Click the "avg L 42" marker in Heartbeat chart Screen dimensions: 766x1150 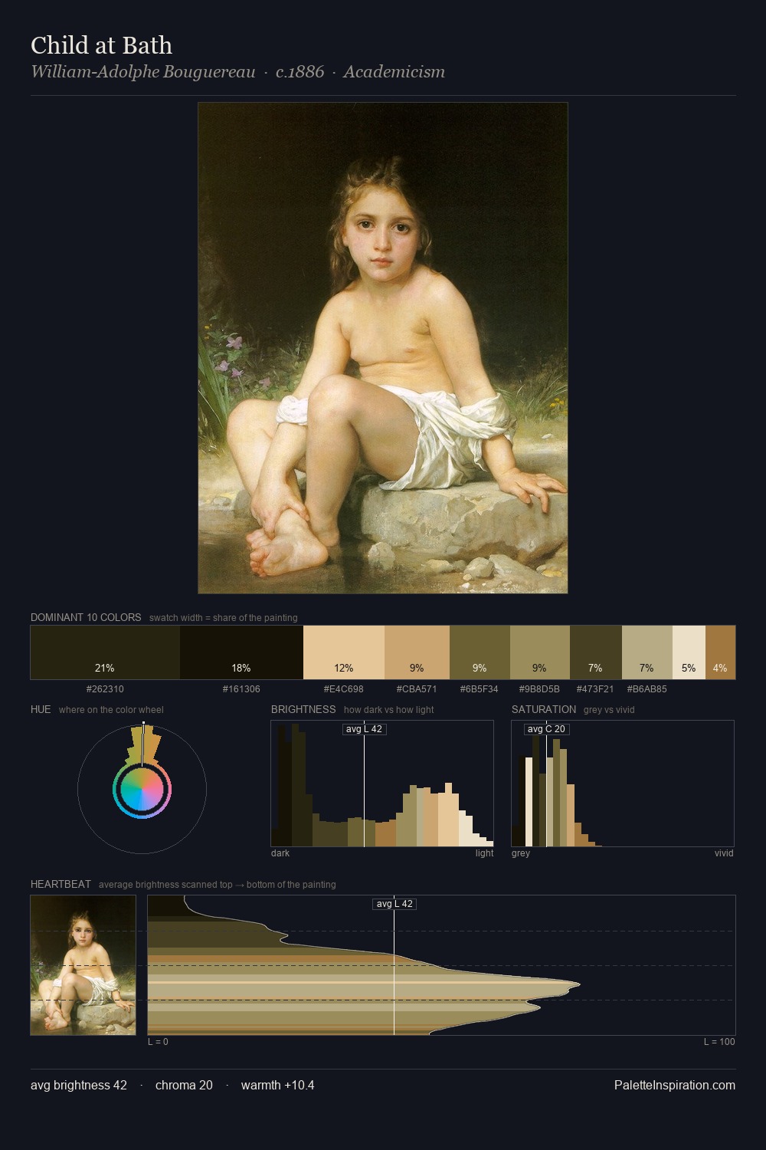click(394, 904)
